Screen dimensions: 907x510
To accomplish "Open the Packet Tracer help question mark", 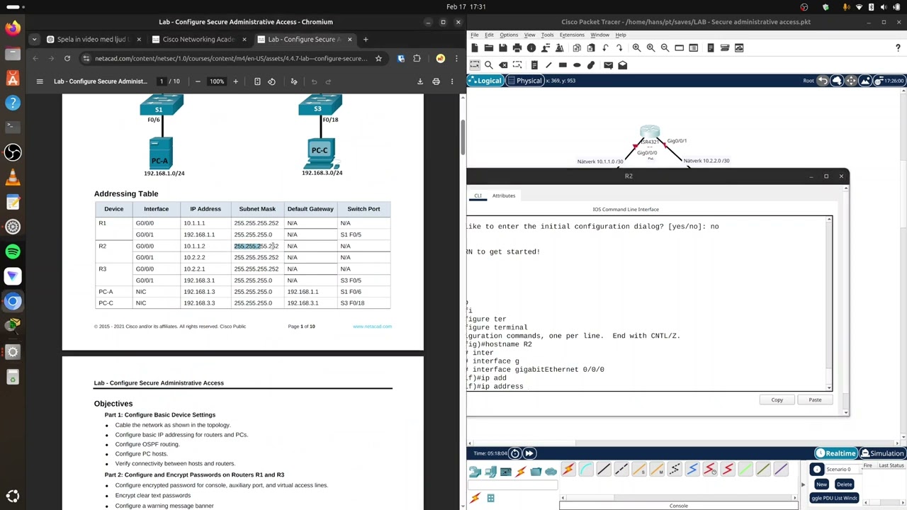I will coord(898,47).
